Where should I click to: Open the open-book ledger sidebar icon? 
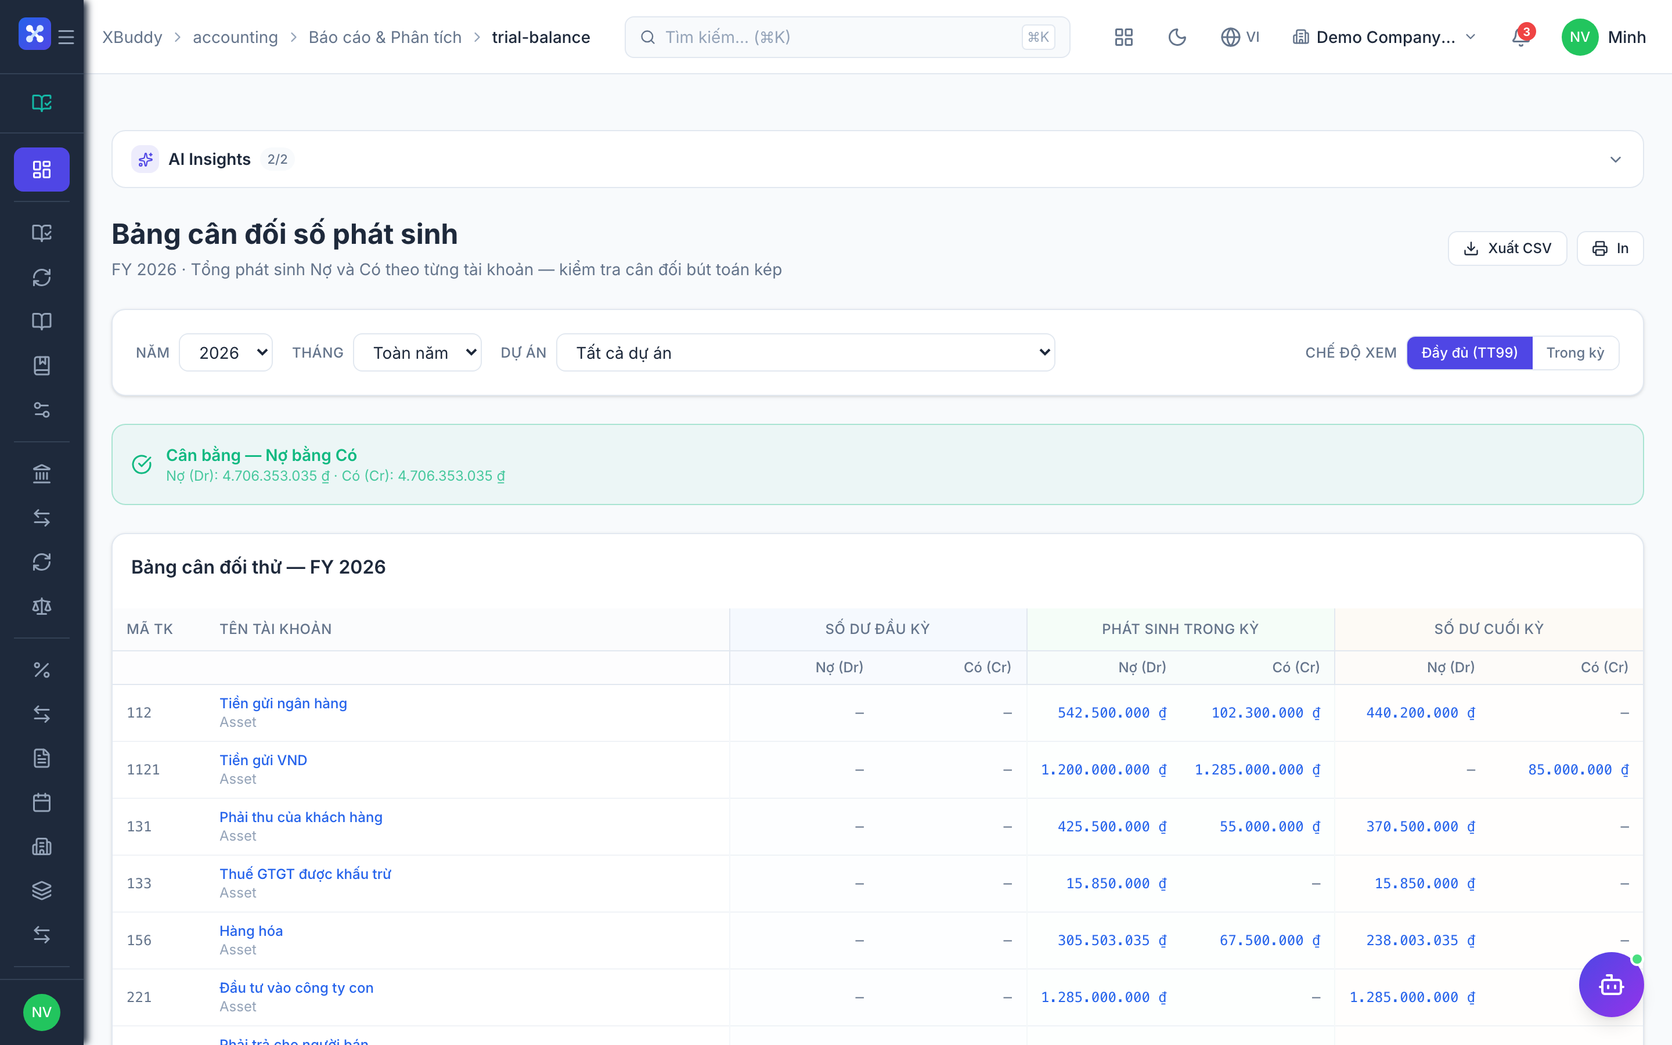[x=42, y=322]
